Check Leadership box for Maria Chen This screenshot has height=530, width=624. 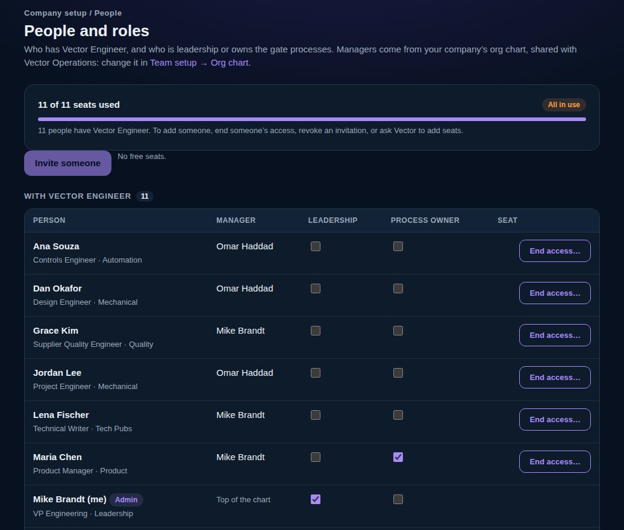[x=316, y=457]
